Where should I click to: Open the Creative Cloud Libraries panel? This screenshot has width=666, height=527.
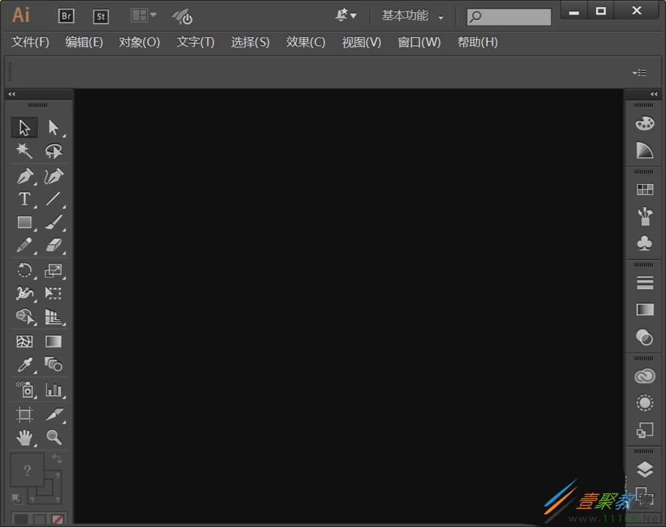tap(644, 376)
